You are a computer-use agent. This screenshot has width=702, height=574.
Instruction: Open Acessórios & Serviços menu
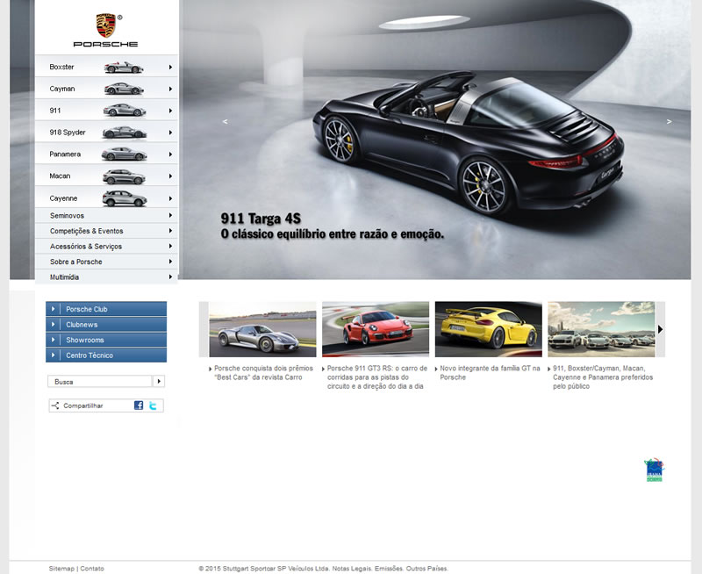point(106,247)
